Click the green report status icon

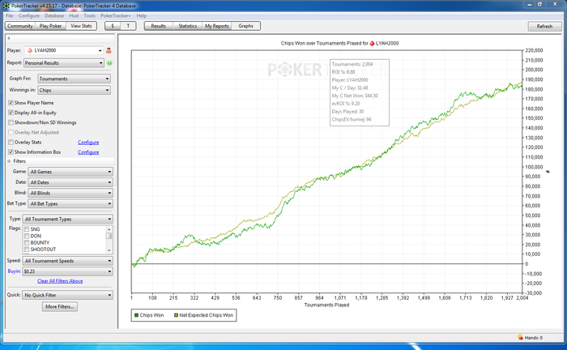coord(109,63)
